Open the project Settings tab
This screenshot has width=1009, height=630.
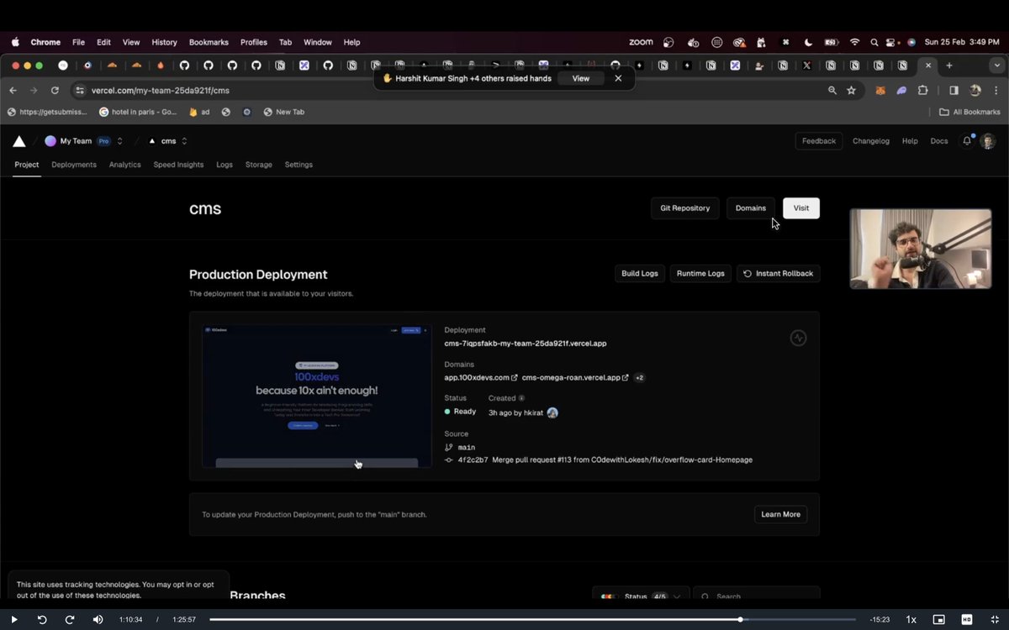click(x=298, y=165)
